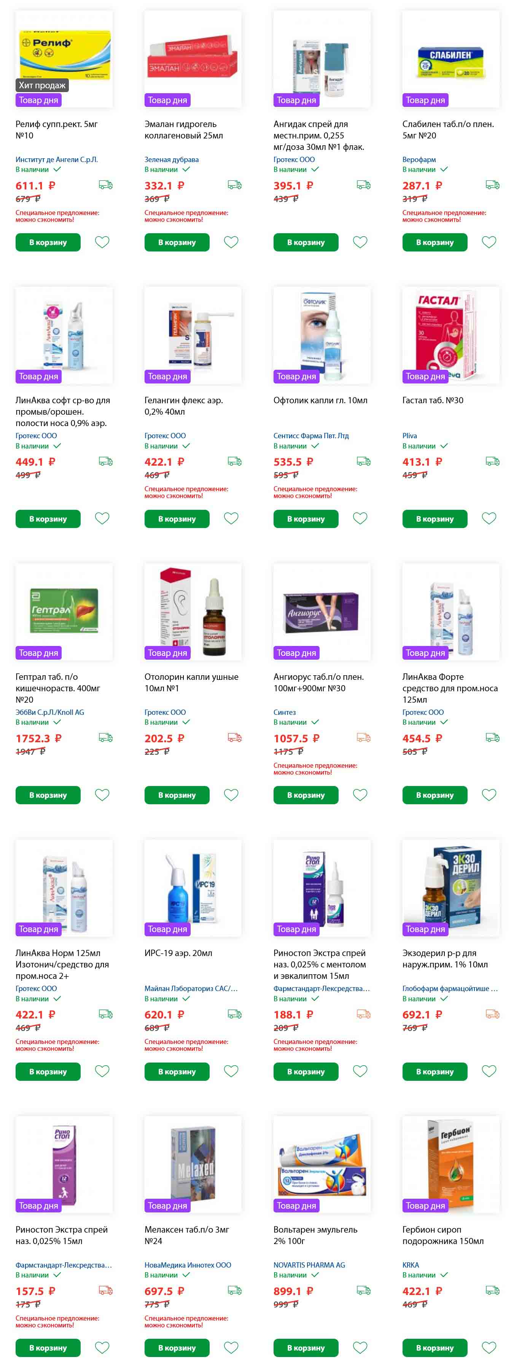Click red truck icon for Отолорин капли
514x1365 pixels.
click(x=235, y=738)
